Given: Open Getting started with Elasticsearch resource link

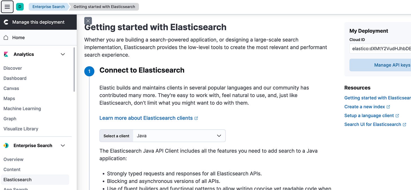Looking at the screenshot, I should point(378,98).
